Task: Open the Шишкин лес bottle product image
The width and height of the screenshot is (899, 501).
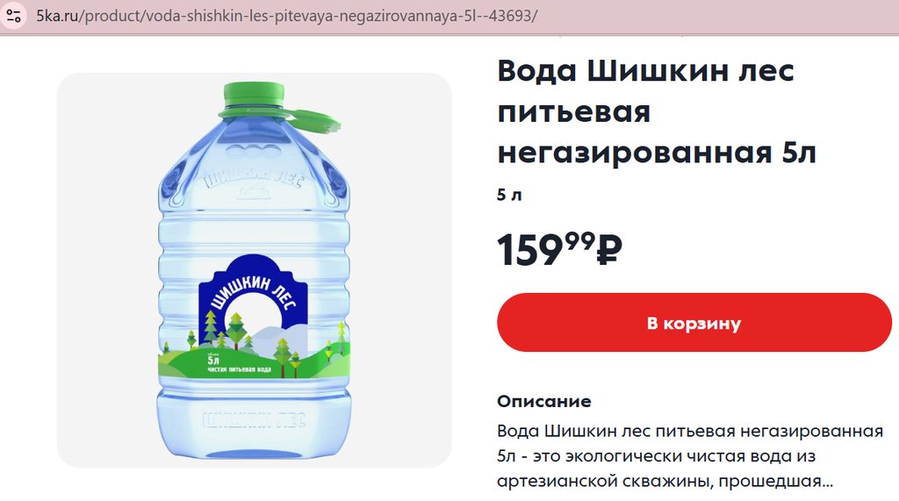Action: (x=254, y=270)
